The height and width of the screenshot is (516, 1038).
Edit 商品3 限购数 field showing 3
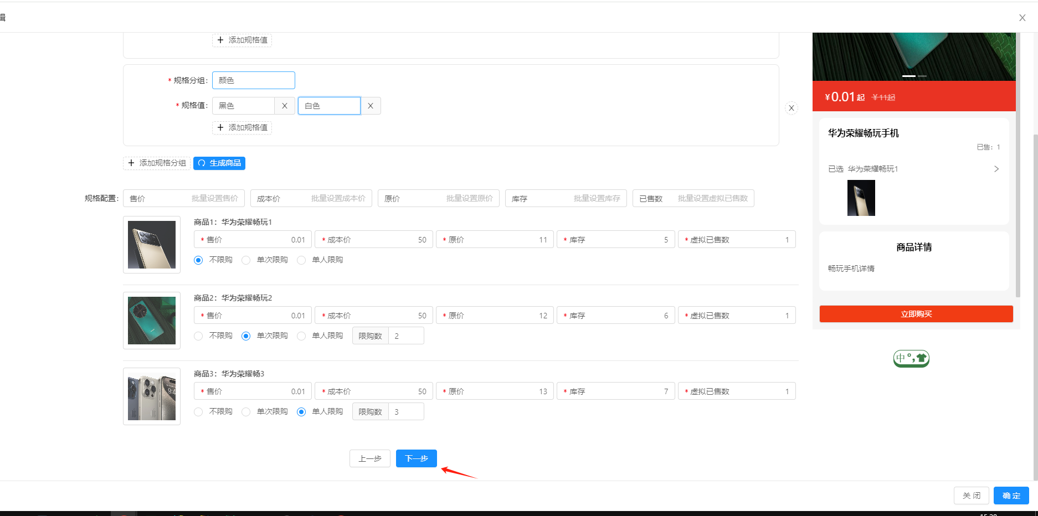point(406,412)
